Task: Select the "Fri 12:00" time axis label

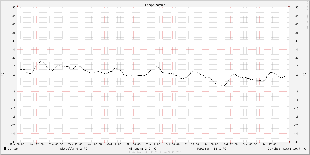Action: point(192,144)
